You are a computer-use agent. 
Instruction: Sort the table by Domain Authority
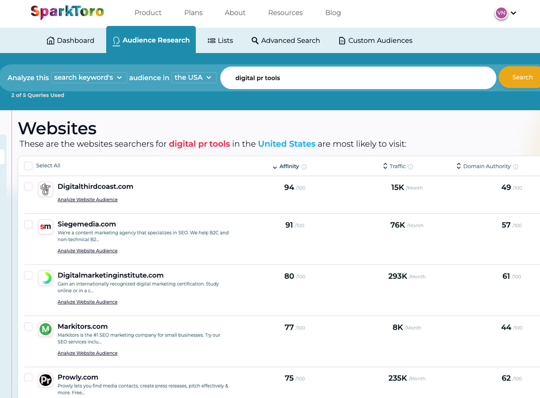[483, 166]
